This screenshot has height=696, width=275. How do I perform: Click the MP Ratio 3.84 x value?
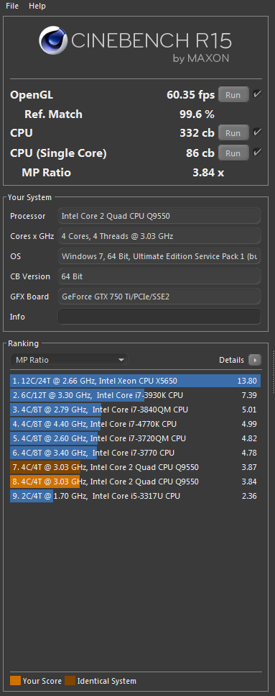coord(208,173)
